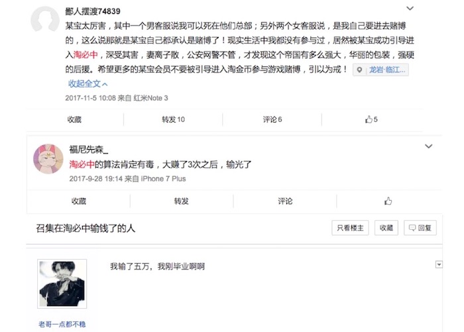
Task: Click 收藏 under the first post
Action: (74, 119)
